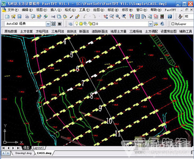The image size is (194, 159).
Task: Expand the layer list dropdown arrow
Action: pyautogui.click(x=151, y=24)
